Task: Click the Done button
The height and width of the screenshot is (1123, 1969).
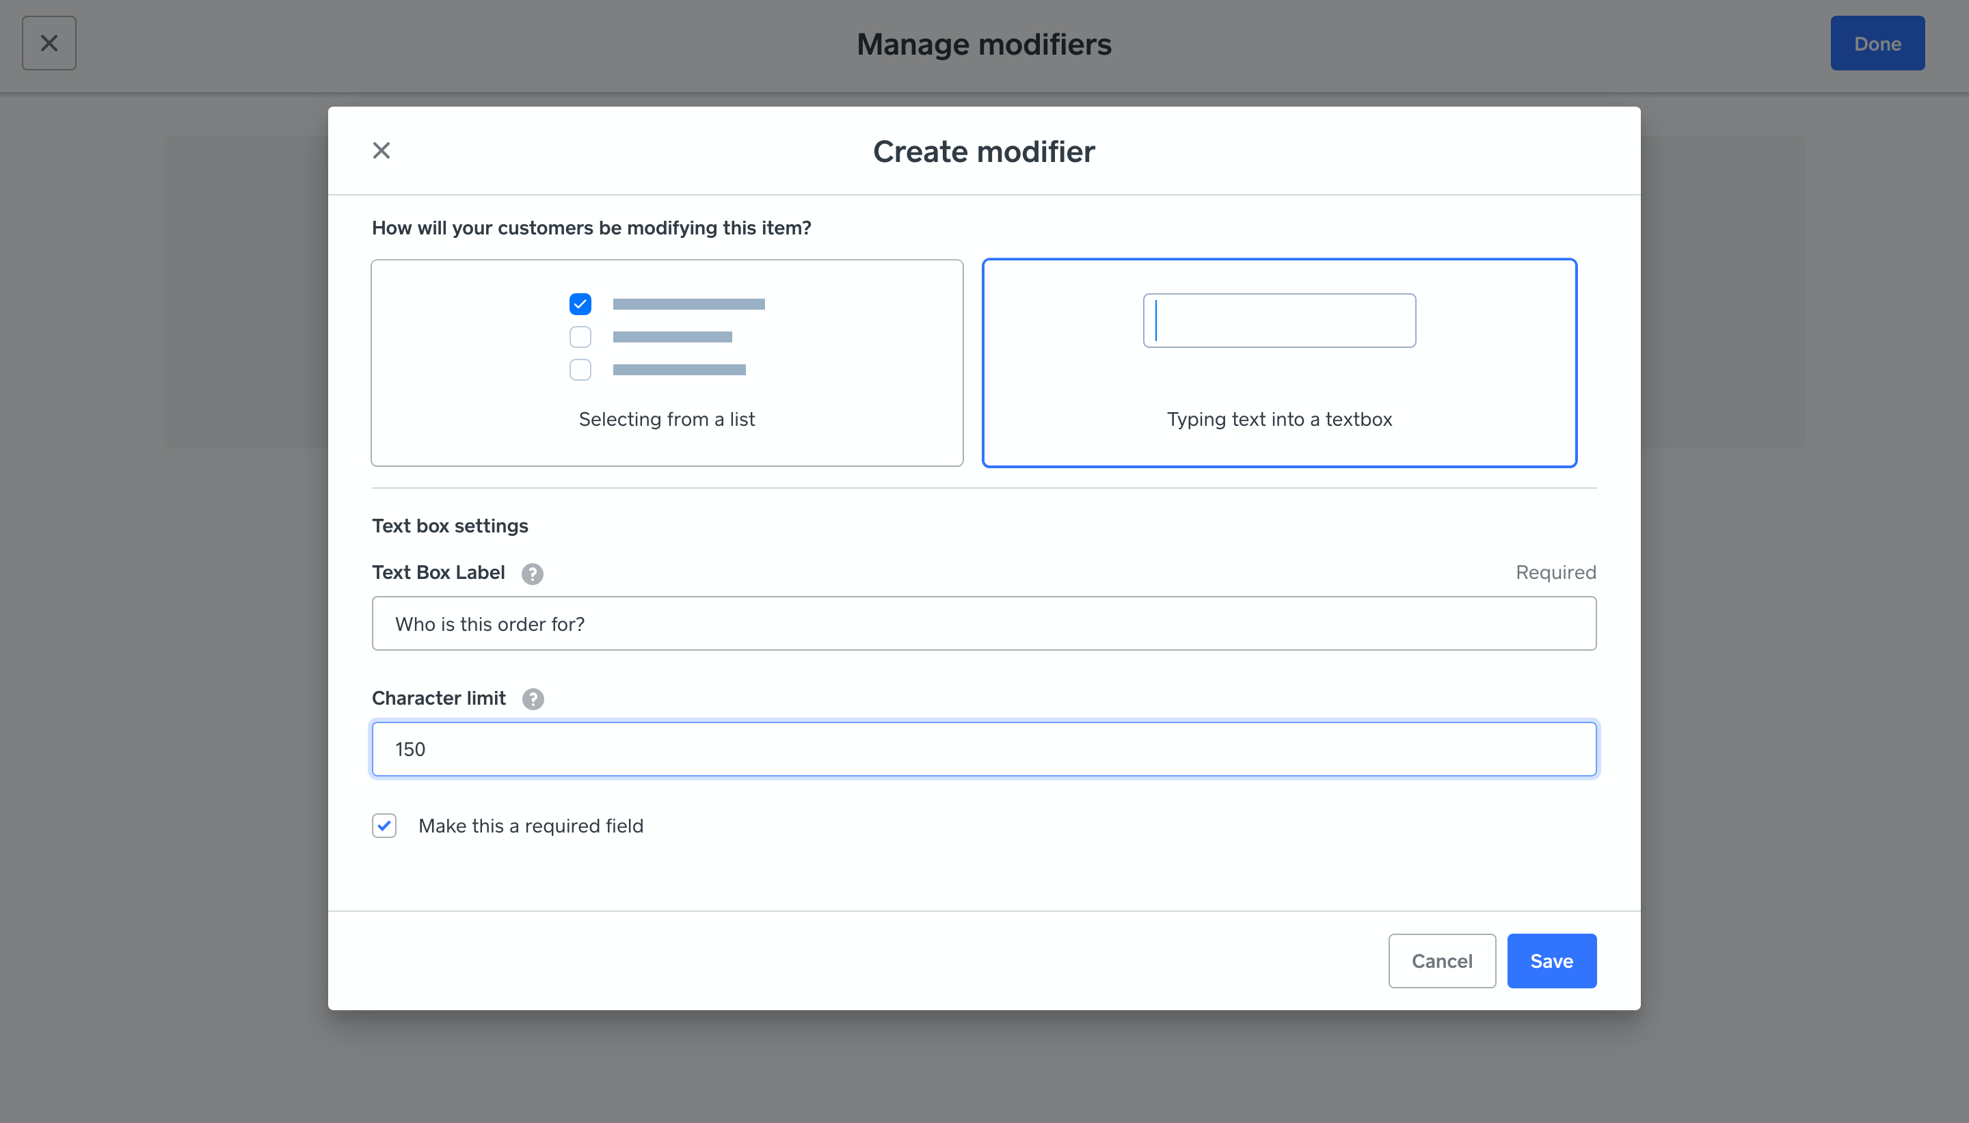Action: pyautogui.click(x=1877, y=42)
